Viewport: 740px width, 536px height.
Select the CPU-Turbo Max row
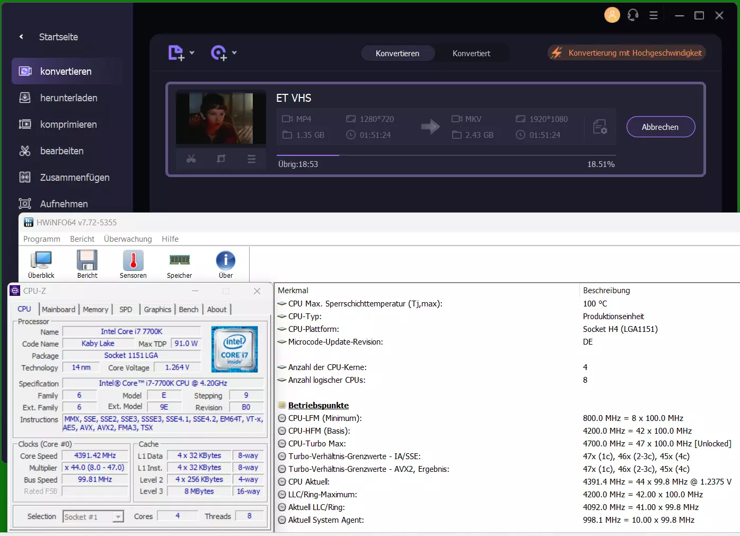click(507, 444)
